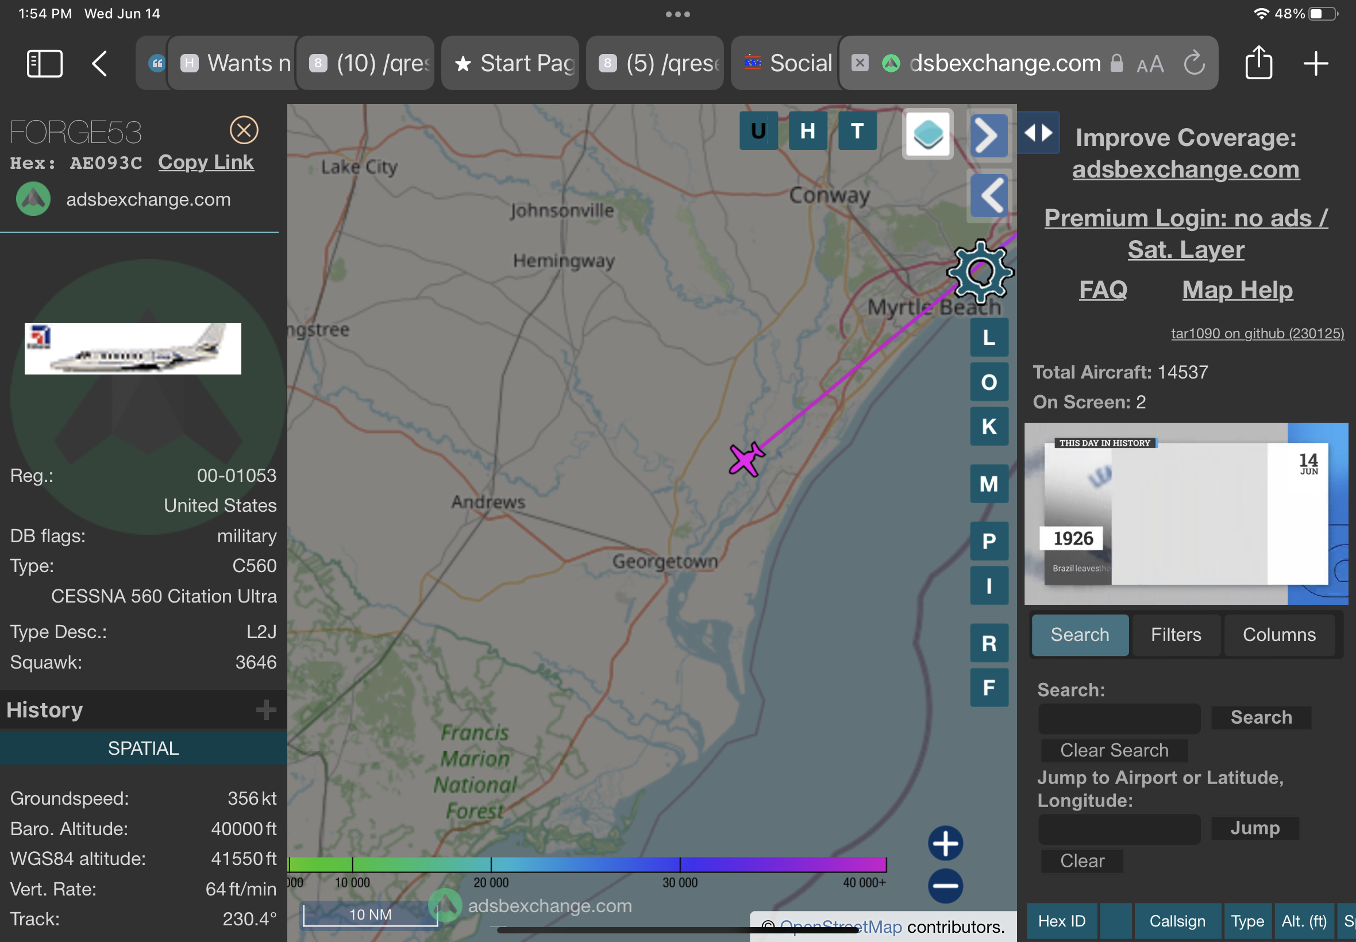
Task: Click the Search button
Action: [1261, 717]
